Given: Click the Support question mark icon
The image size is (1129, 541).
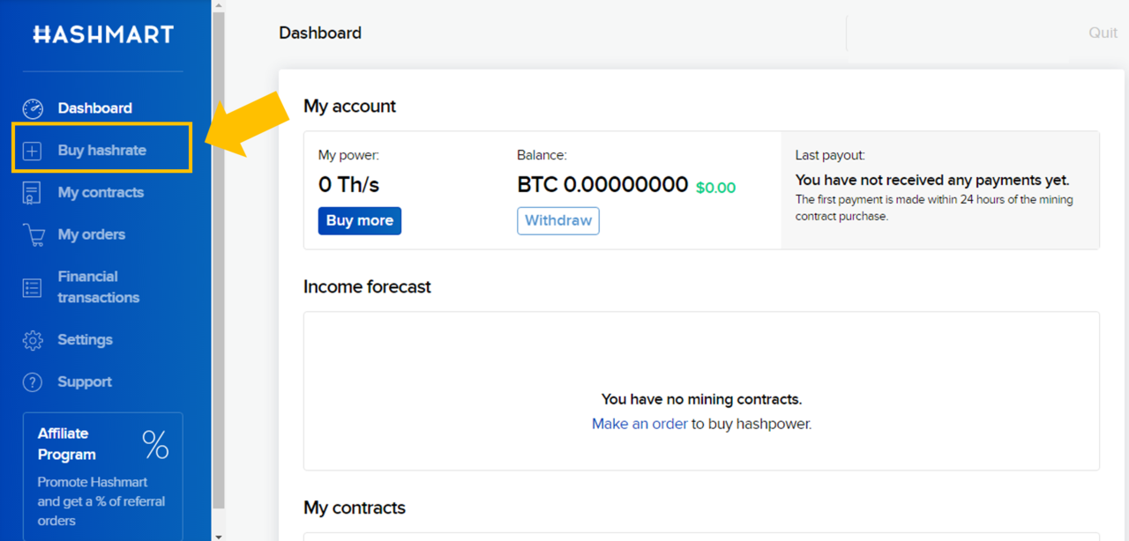Looking at the screenshot, I should click(33, 382).
